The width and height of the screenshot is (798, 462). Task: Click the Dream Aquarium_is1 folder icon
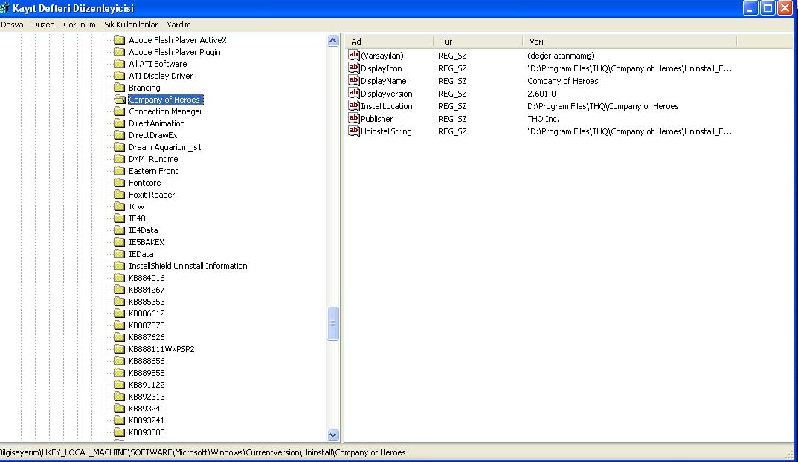click(120, 147)
